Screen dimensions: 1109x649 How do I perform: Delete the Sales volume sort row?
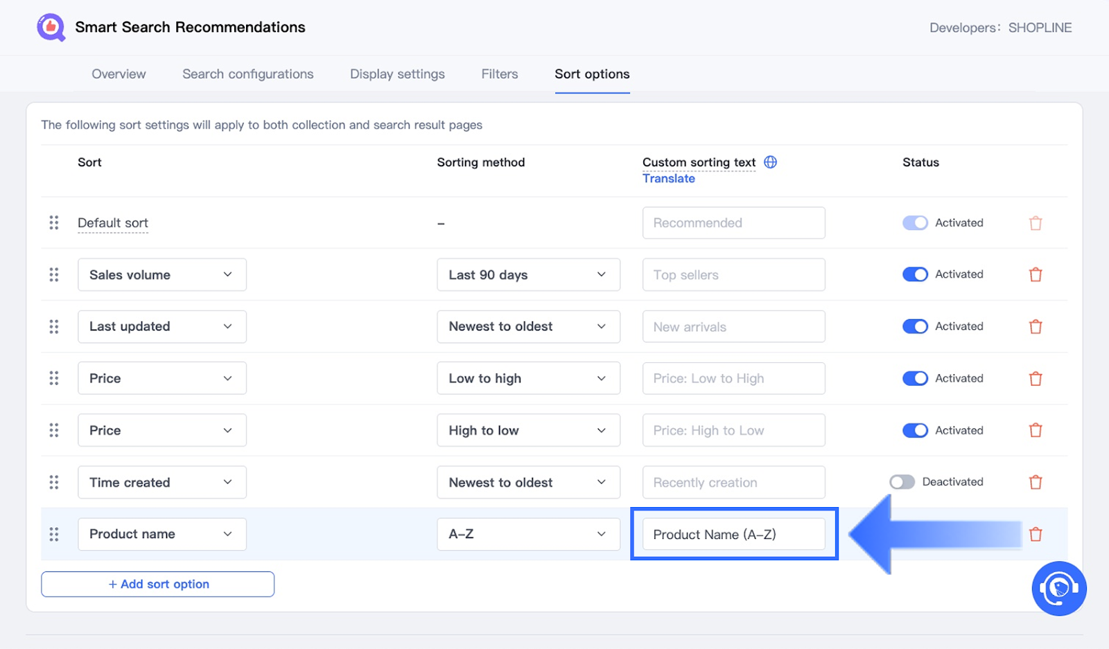(1036, 275)
